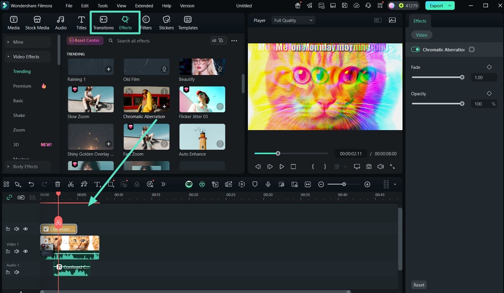Open the gift rewards icon

click(298, 6)
